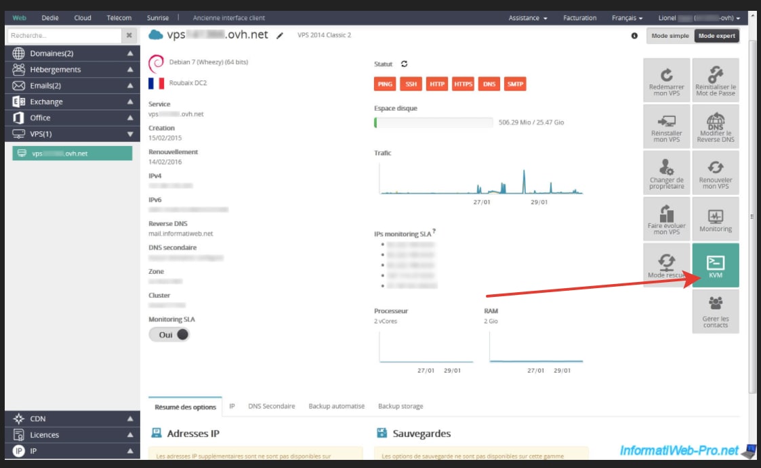Select the vps ovh.net item under VPS(1)
This screenshot has height=468, width=761.
(73, 154)
